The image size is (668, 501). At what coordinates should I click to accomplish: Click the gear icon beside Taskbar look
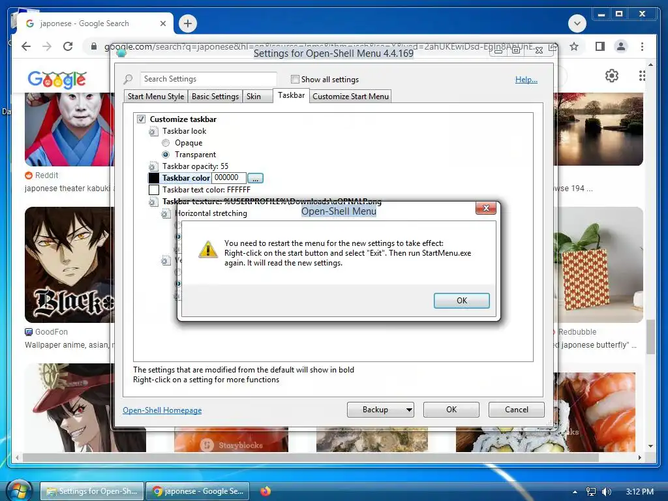click(153, 131)
